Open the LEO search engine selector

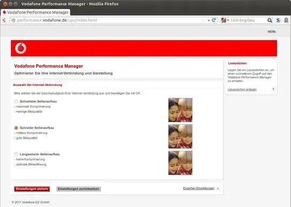tap(228, 20)
